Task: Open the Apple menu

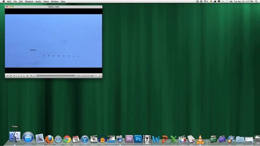Action: click(x=4, y=2)
